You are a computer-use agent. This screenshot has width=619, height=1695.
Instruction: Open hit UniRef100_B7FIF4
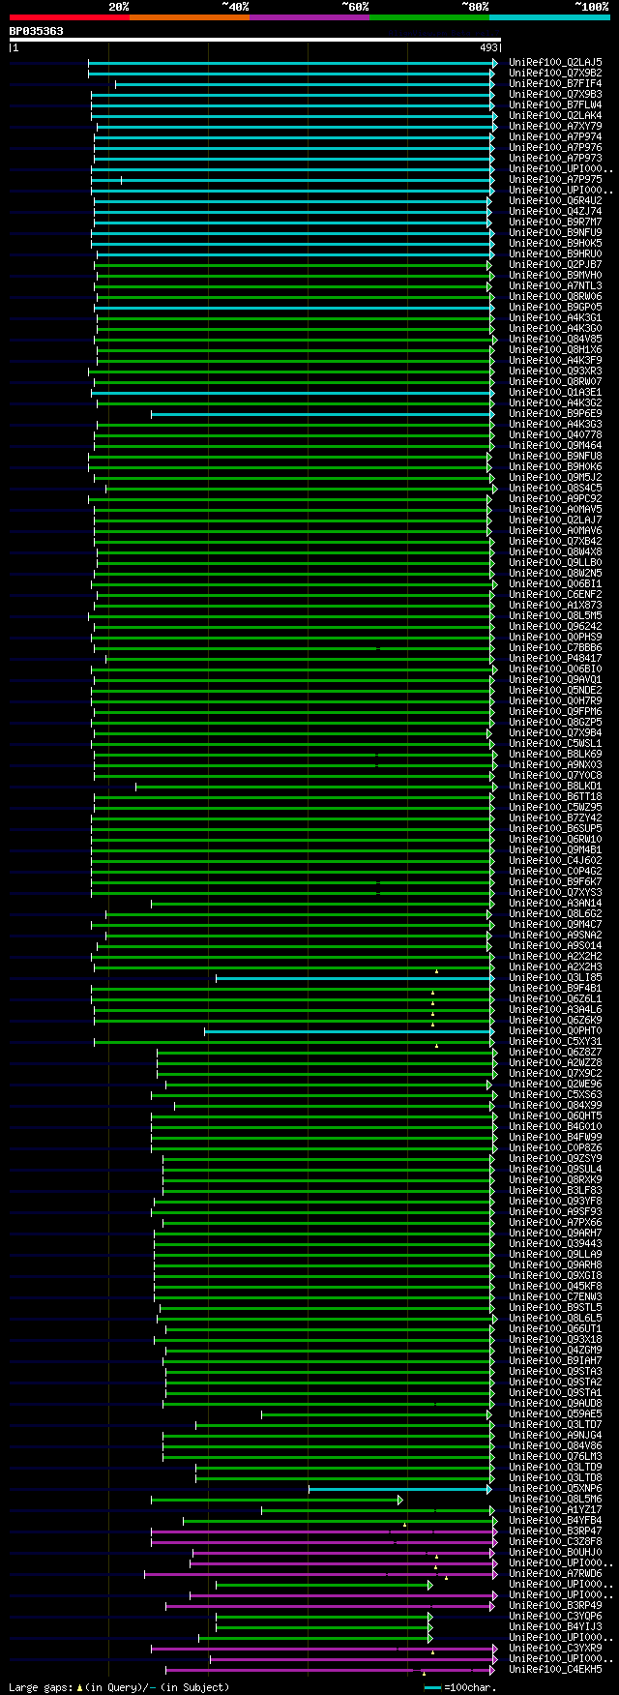pos(555,83)
